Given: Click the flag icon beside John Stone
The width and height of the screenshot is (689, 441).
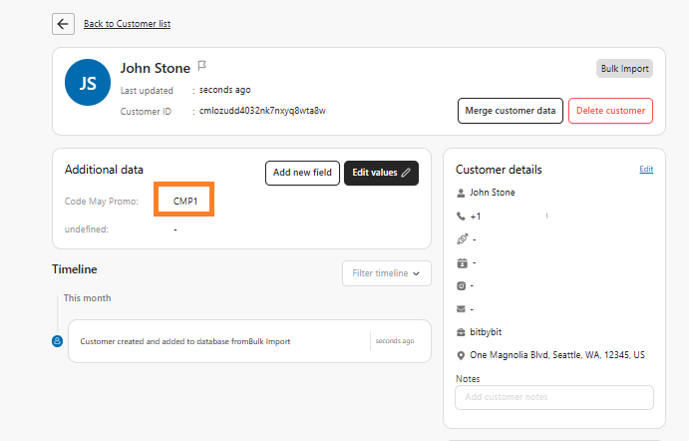Looking at the screenshot, I should tap(201, 66).
